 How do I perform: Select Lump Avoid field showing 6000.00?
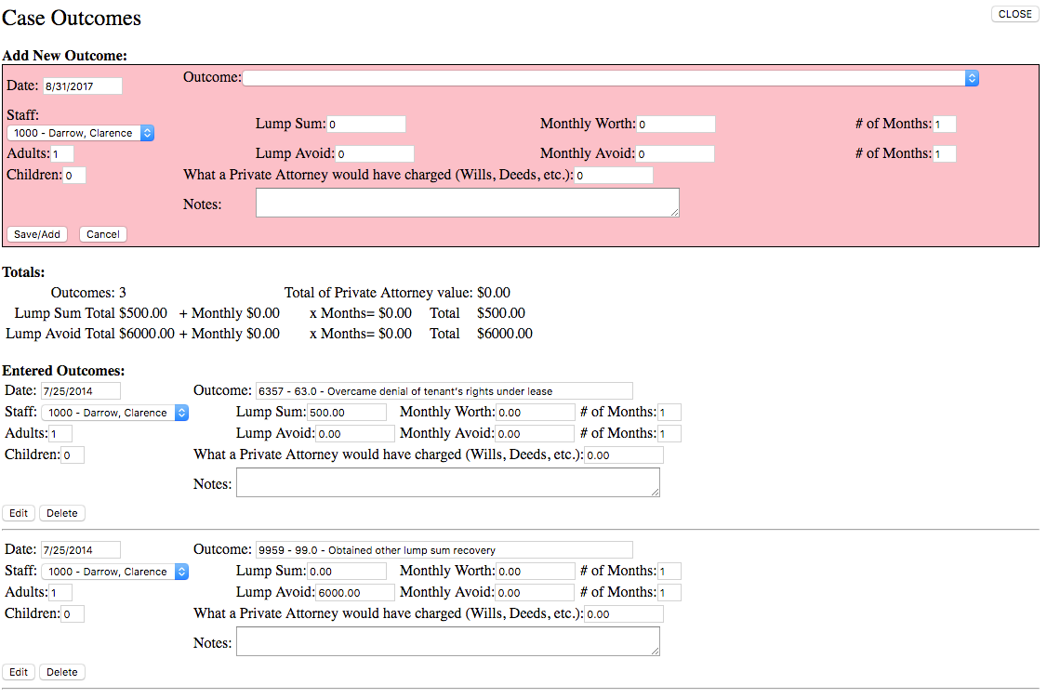354,593
